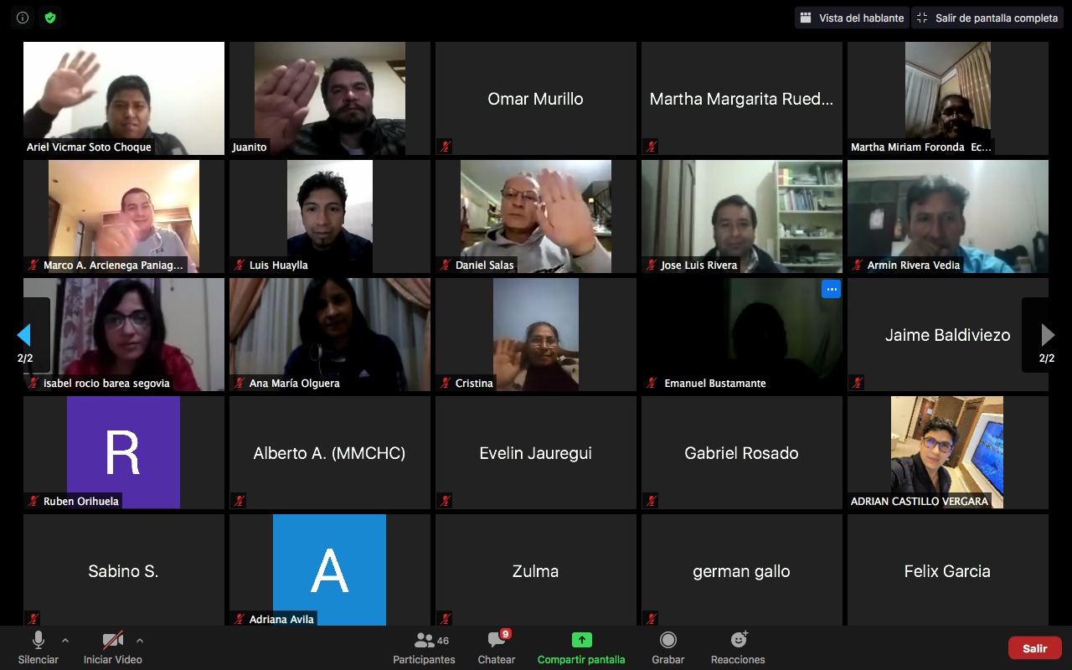This screenshot has height=670, width=1072.
Task: Start recording with the Grabar icon
Action: pos(667,641)
